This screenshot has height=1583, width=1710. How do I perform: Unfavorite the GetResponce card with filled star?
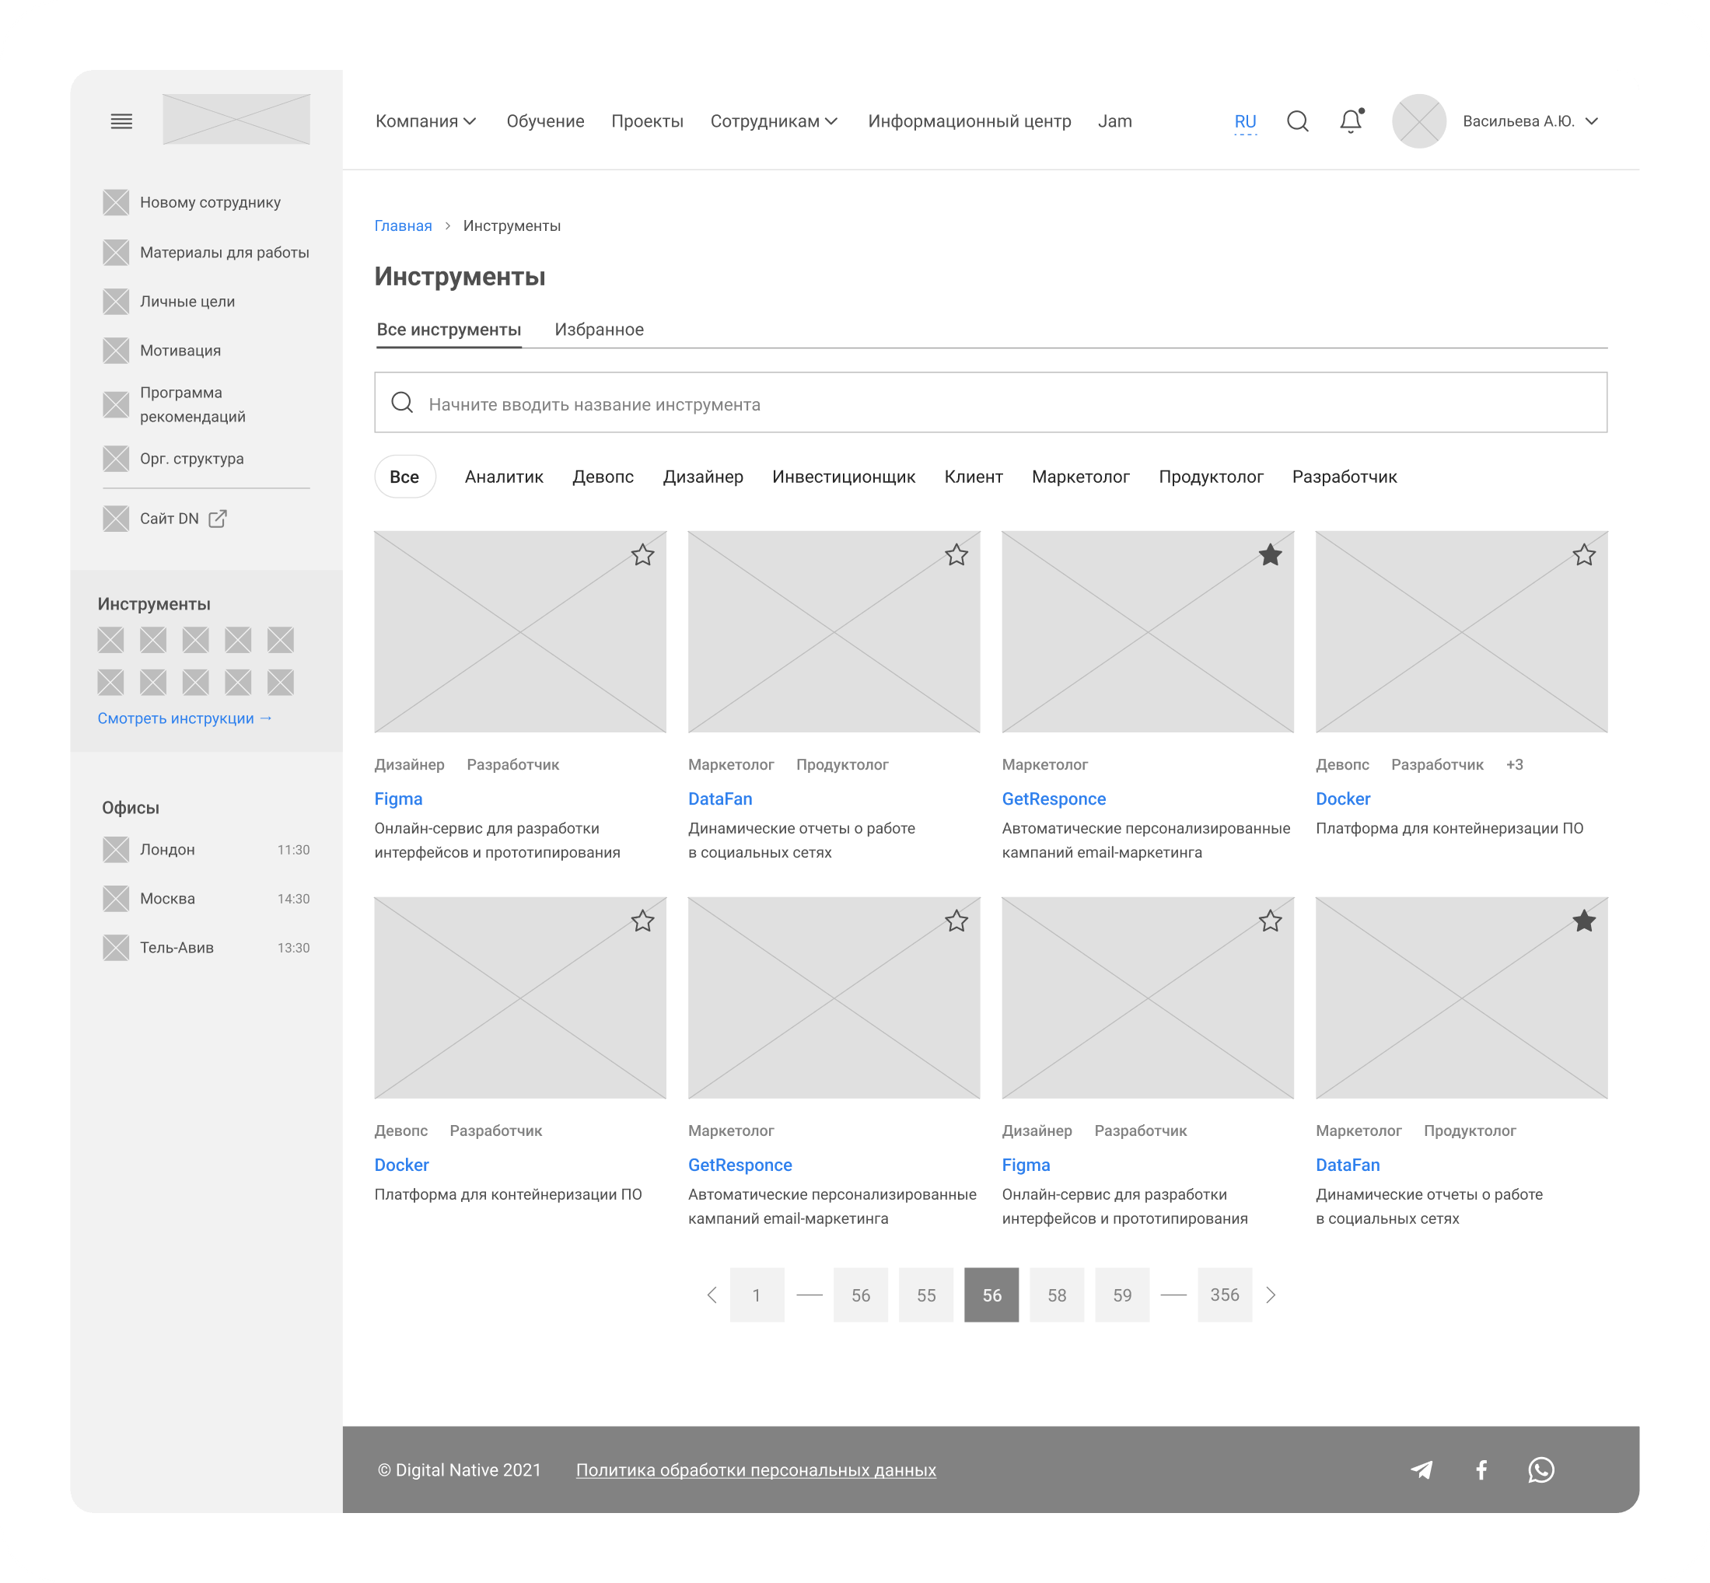1270,555
